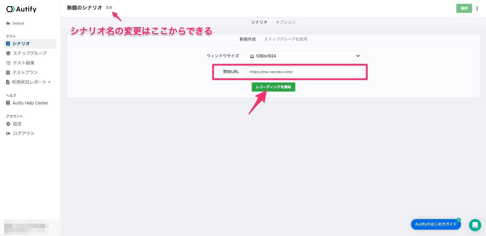Select the ステップグループを使用 tab

pos(285,39)
